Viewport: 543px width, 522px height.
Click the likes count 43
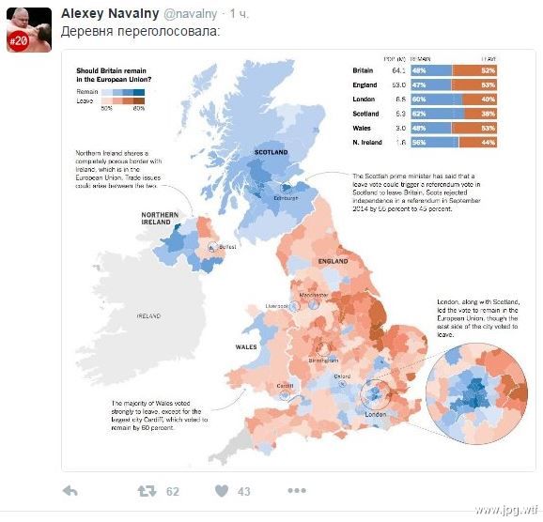[244, 491]
